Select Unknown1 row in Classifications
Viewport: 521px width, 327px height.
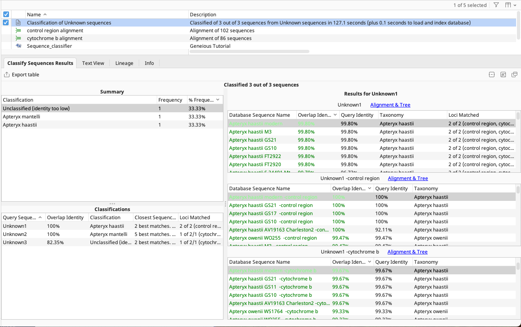(112, 226)
